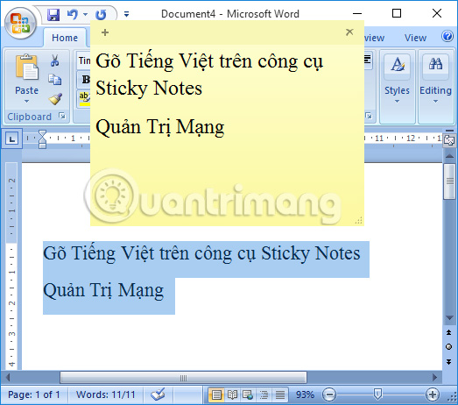
Task: Click the Page: 1 of 1 status
Action: (x=34, y=394)
